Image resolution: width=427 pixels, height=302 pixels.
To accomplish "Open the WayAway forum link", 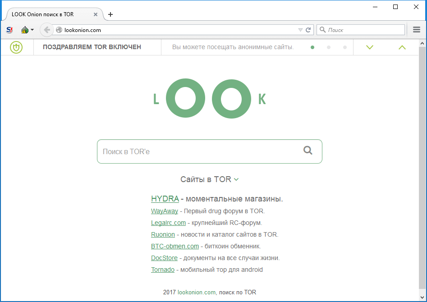I will coord(165,211).
